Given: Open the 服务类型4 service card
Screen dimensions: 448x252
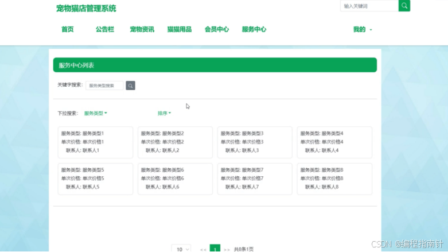Looking at the screenshot, I should 334,142.
